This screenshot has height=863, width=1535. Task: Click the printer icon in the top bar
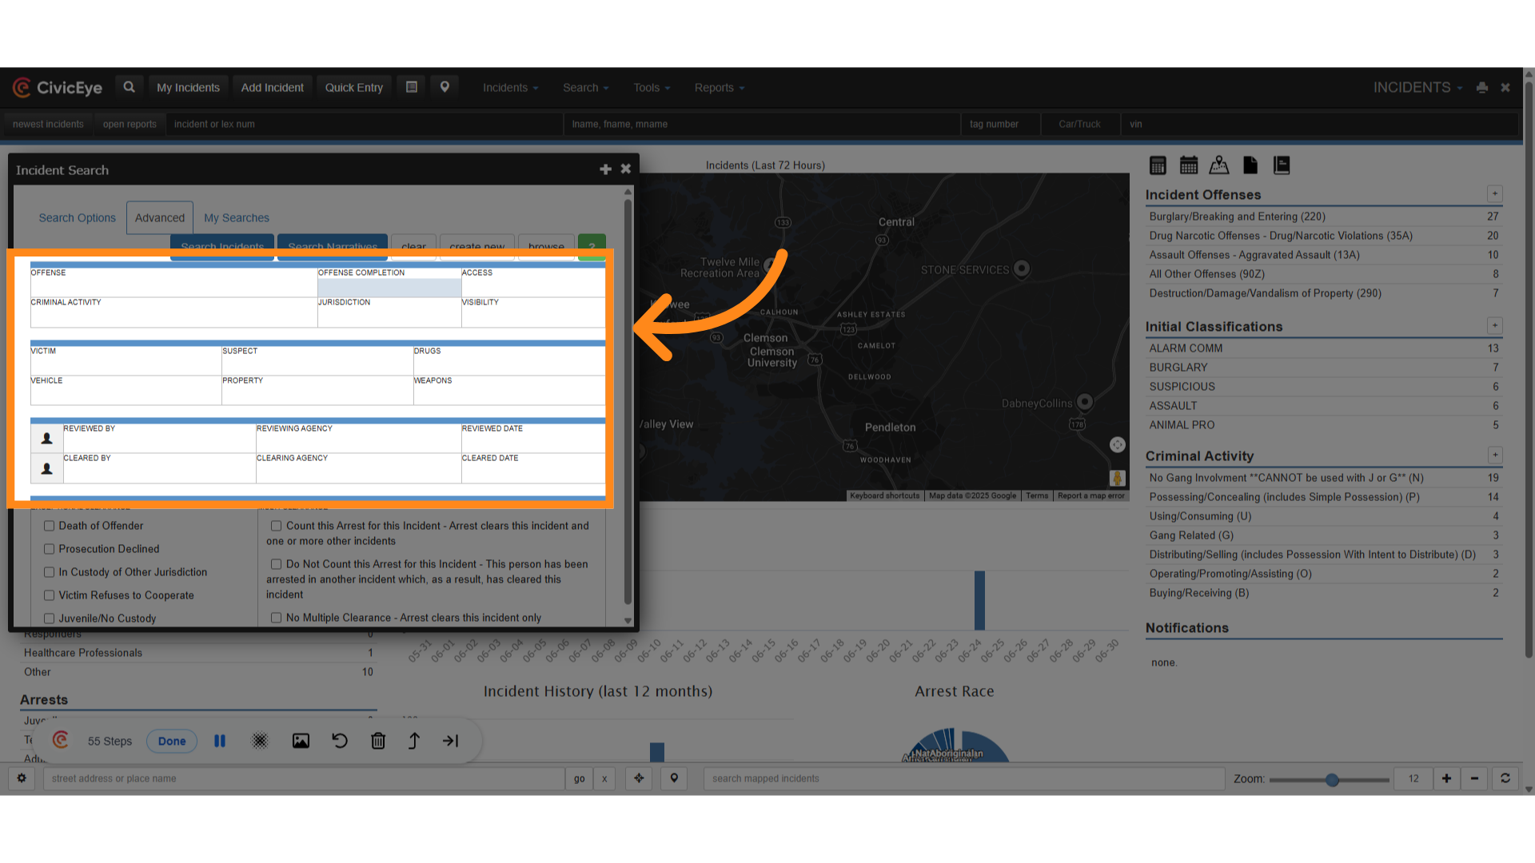tap(1481, 88)
